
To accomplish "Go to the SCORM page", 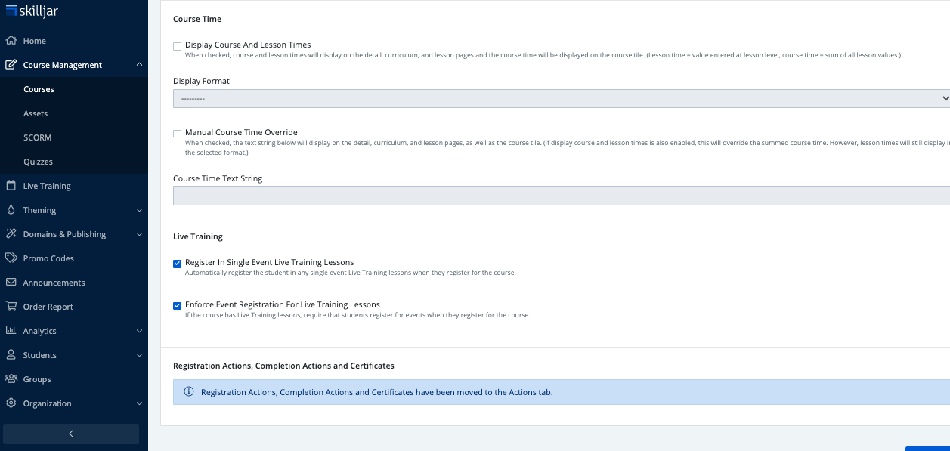I will click(37, 137).
